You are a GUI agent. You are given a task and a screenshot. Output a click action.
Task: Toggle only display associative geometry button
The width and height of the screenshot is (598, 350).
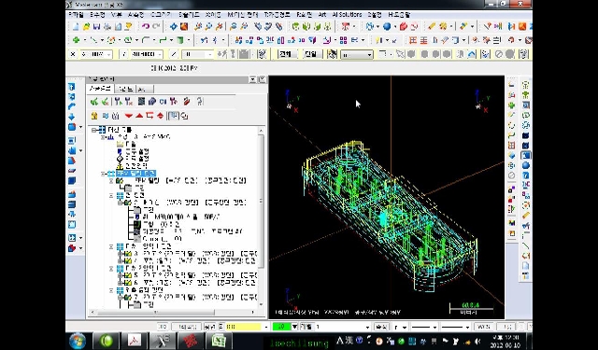tap(184, 116)
